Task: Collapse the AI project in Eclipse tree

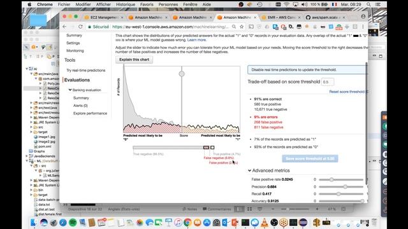Action: point(27,69)
